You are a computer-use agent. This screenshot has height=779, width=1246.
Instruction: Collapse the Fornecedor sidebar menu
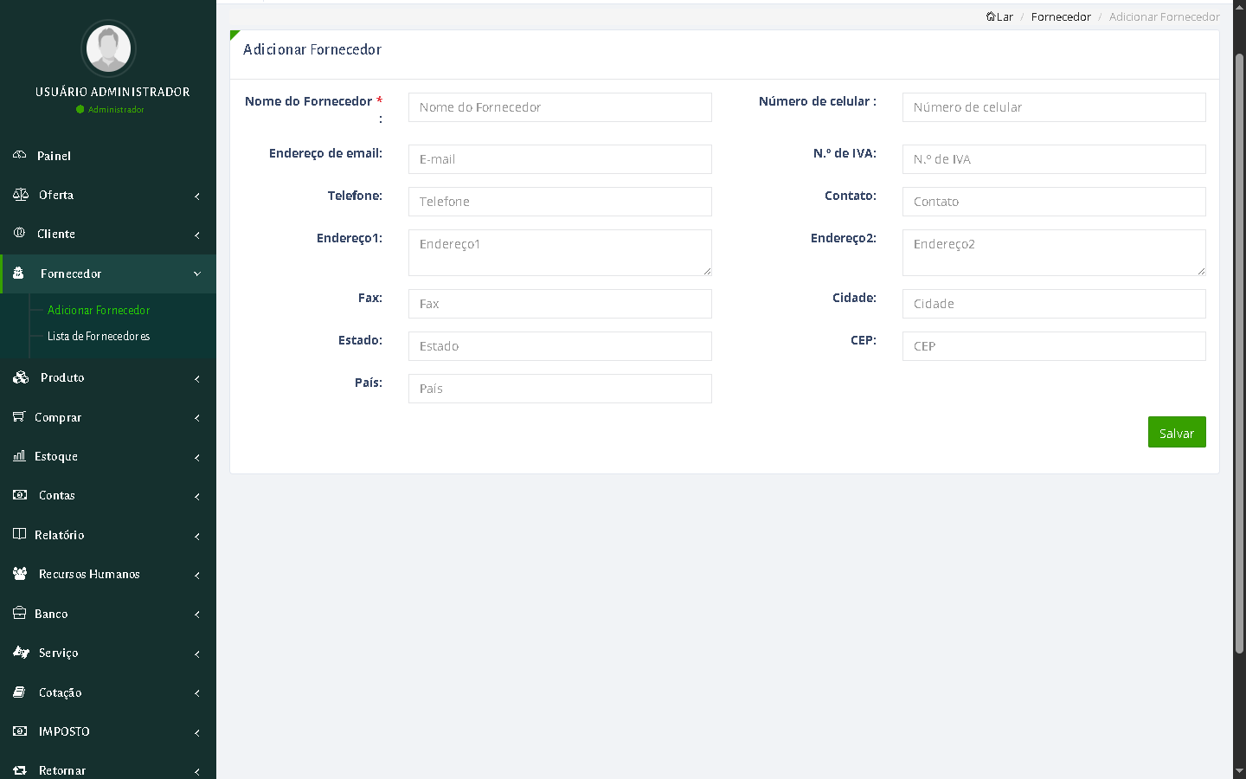coord(196,274)
